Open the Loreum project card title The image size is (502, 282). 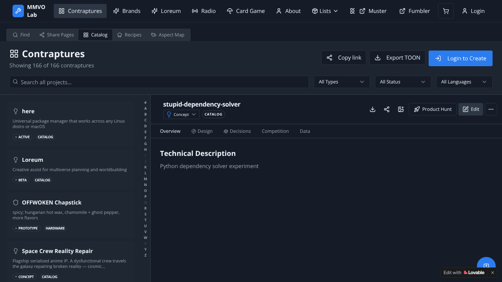tap(33, 160)
